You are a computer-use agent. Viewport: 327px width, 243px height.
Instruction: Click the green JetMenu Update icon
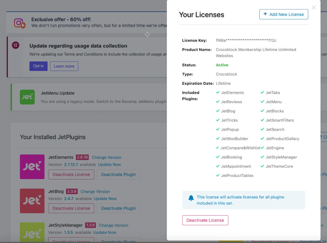(x=27, y=97)
